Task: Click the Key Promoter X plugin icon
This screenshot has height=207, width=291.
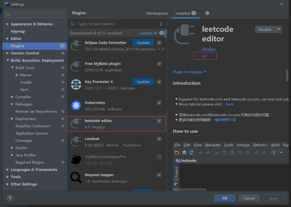Action: pos(76,85)
